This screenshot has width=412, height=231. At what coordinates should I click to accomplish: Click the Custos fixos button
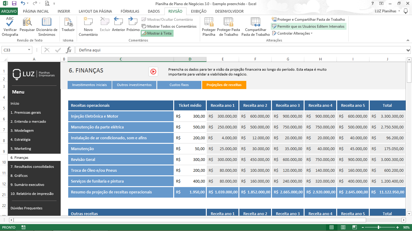(x=179, y=85)
